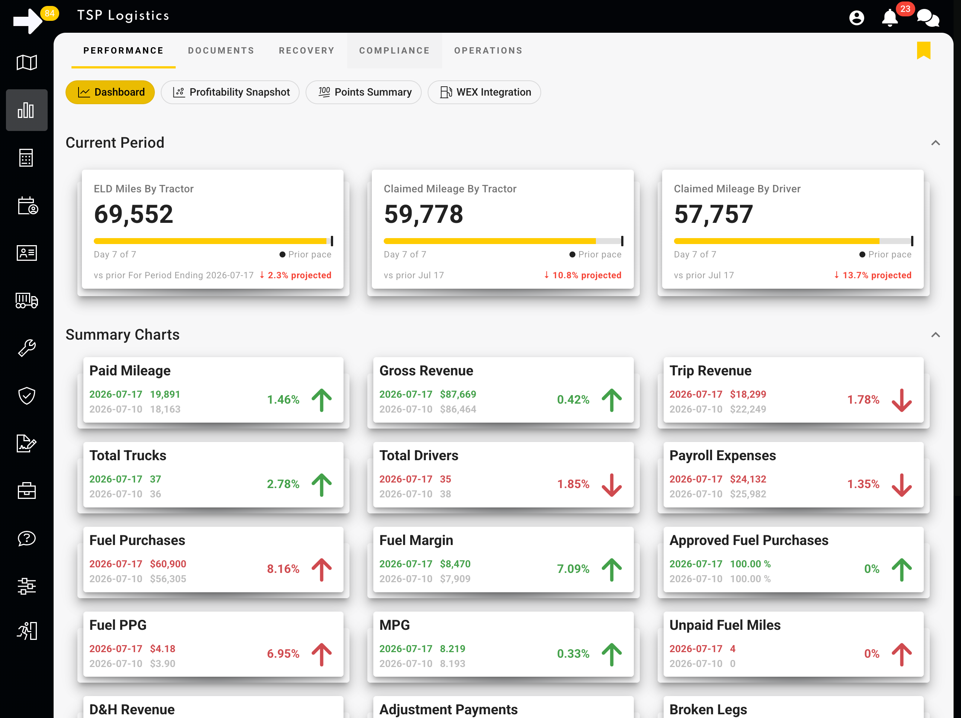Open the user account profile icon
This screenshot has height=718, width=961.
856,18
